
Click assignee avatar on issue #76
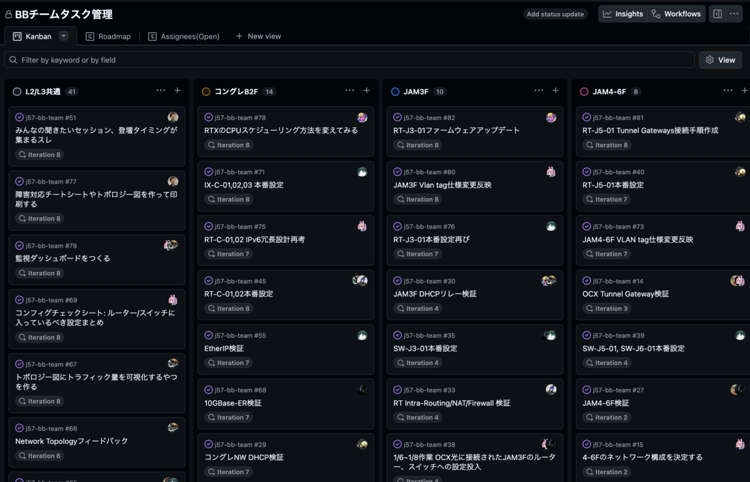[551, 227]
